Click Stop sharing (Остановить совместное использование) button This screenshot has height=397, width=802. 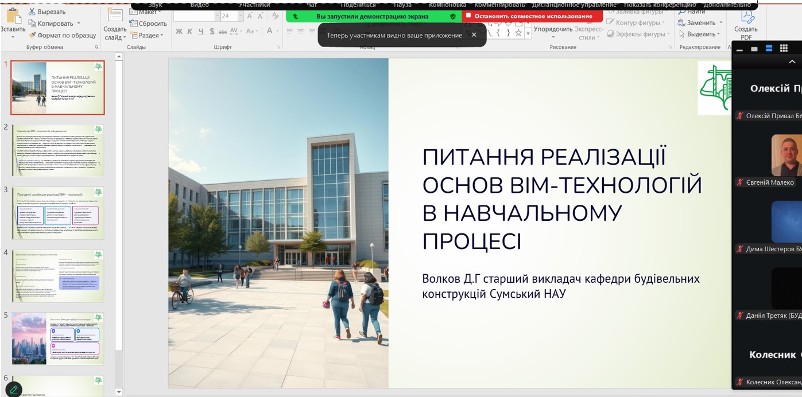tap(532, 17)
